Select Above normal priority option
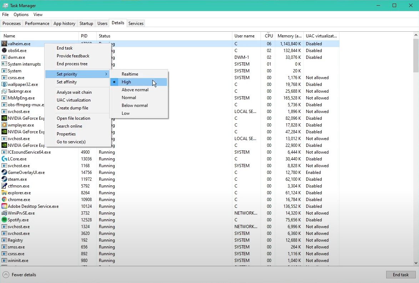Screen dimensions: 419x283 pyautogui.click(x=135, y=90)
